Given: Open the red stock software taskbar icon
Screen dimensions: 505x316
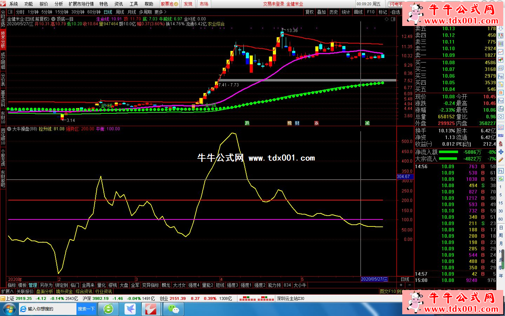Looking at the screenshot, I should 151,309.
